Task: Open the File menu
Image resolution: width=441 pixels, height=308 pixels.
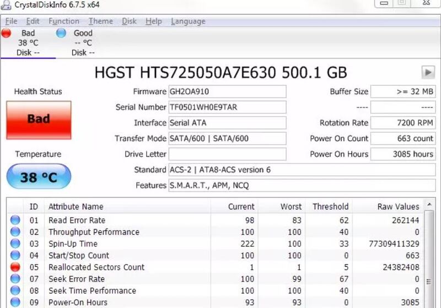Action: pos(11,21)
